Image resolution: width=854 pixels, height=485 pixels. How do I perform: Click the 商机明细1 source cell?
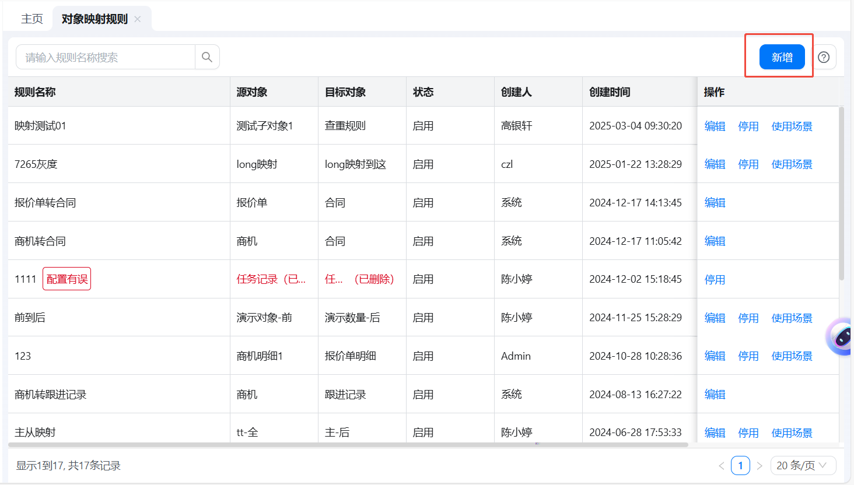[274, 356]
